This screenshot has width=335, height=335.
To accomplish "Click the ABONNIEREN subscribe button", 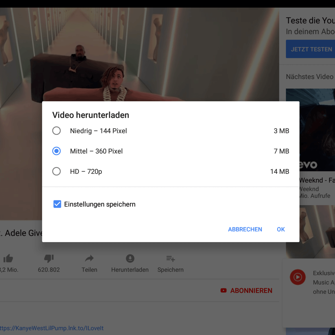I will pyautogui.click(x=246, y=291).
